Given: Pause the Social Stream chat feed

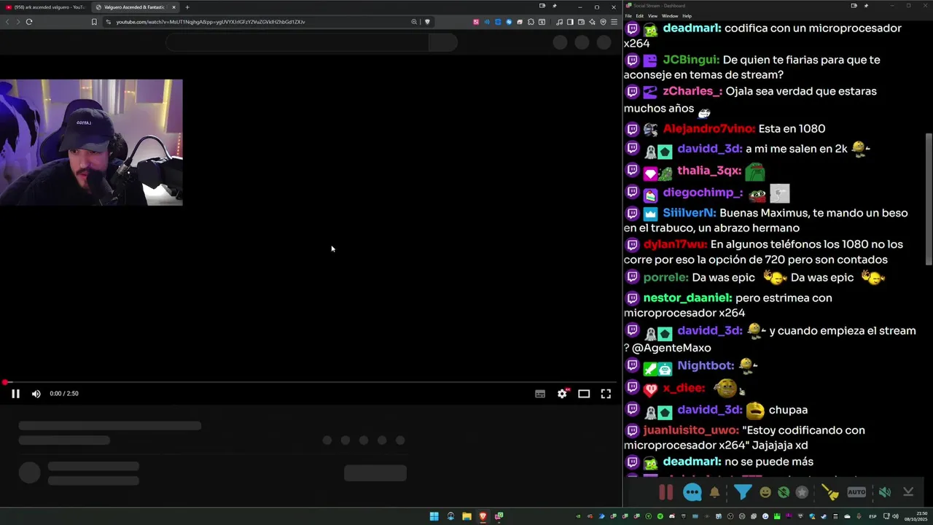Looking at the screenshot, I should point(665,492).
